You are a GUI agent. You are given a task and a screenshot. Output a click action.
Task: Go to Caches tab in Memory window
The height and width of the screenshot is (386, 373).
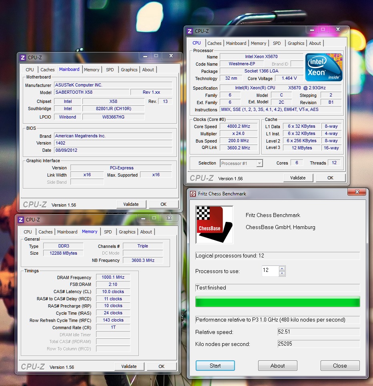[46, 232]
